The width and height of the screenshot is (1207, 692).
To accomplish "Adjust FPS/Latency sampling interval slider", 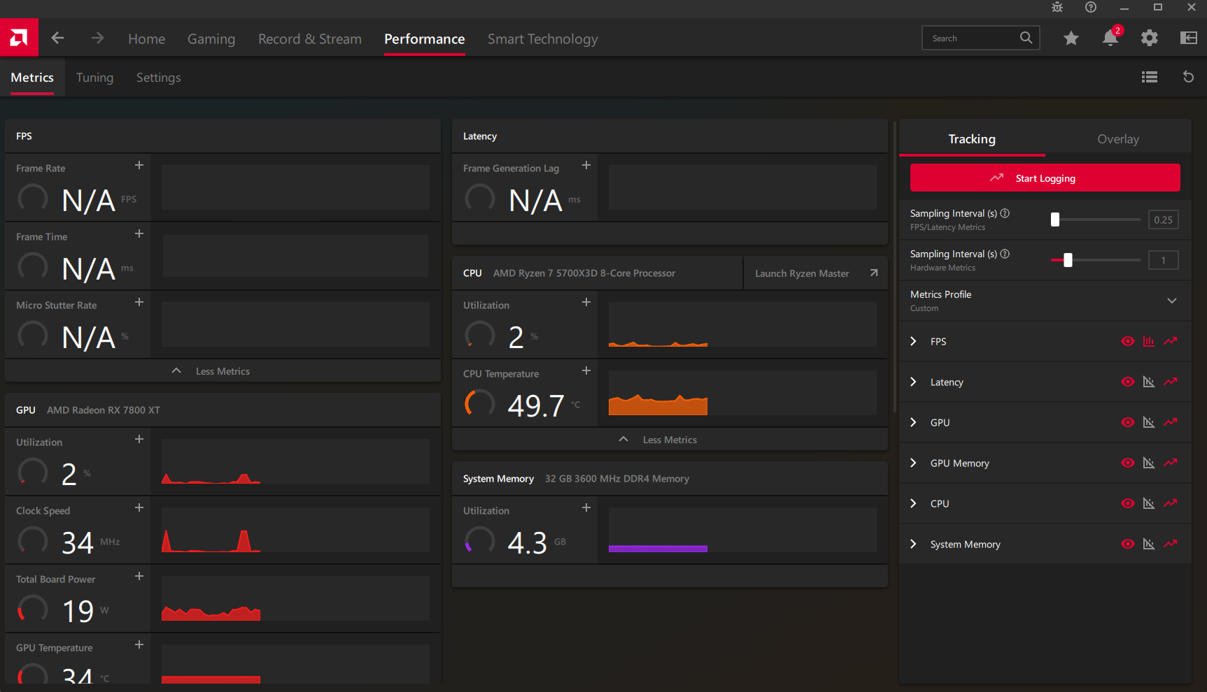I will (1096, 219).
